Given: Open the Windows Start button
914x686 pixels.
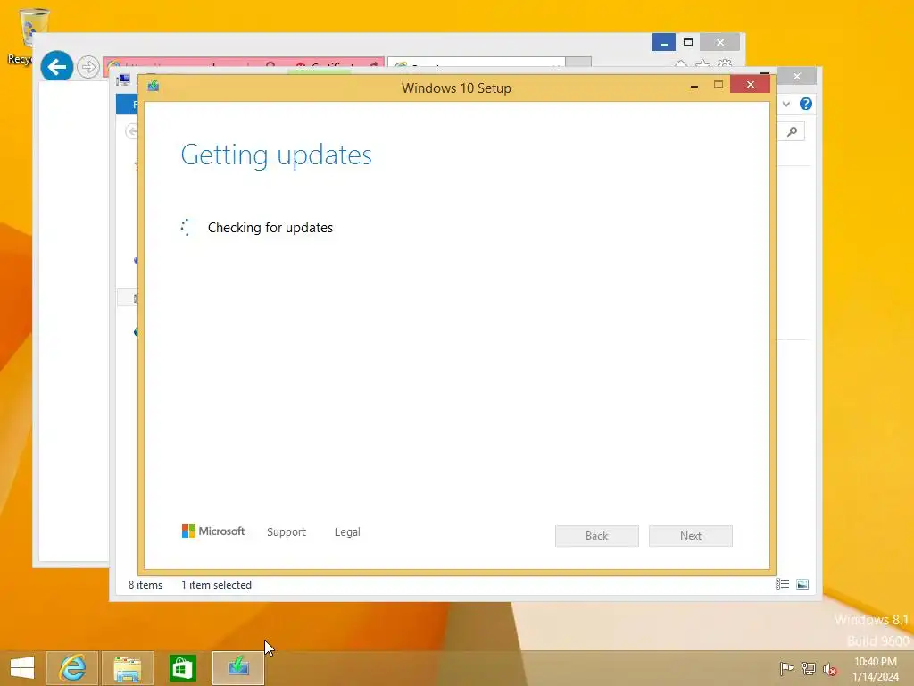Looking at the screenshot, I should pos(22,668).
